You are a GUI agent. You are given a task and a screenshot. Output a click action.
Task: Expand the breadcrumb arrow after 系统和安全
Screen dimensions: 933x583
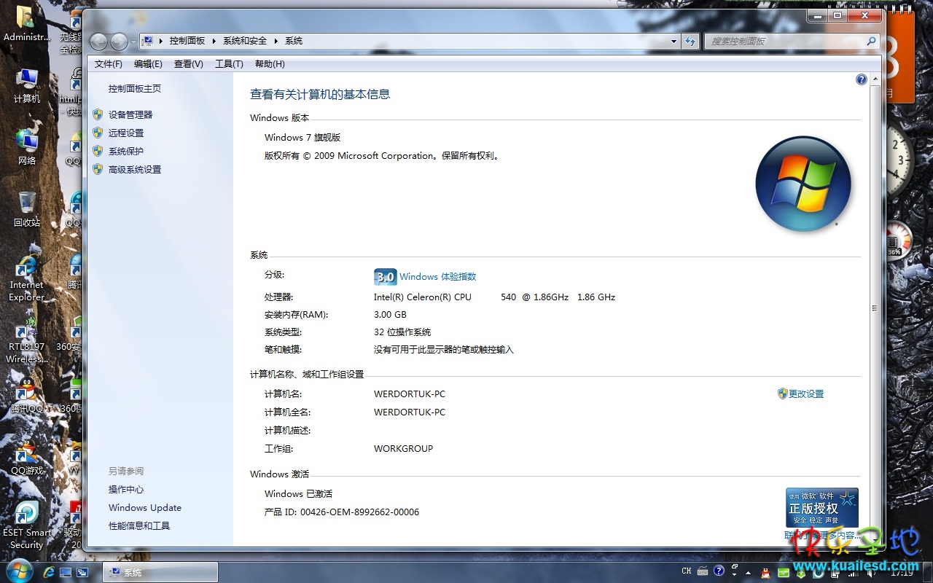(x=277, y=42)
